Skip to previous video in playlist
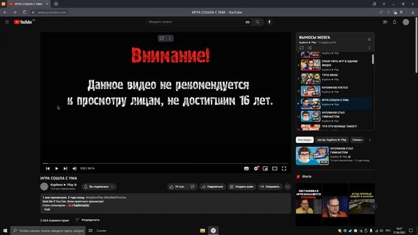418x235 pixels. point(48,168)
